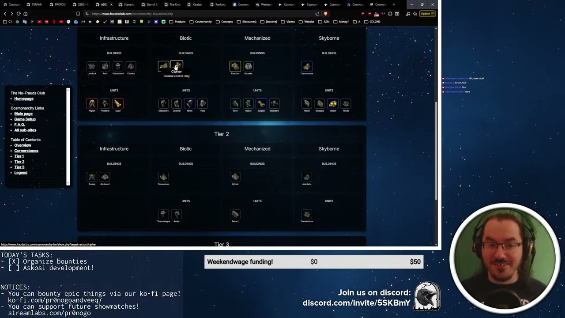565x318 pixels.
Task: Select the Zylode building icon
Action: click(x=235, y=177)
